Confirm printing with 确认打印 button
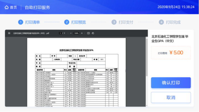This screenshot has height=112, width=199. point(171,83)
